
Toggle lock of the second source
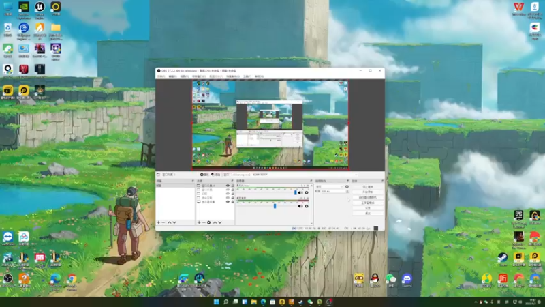[232, 190]
